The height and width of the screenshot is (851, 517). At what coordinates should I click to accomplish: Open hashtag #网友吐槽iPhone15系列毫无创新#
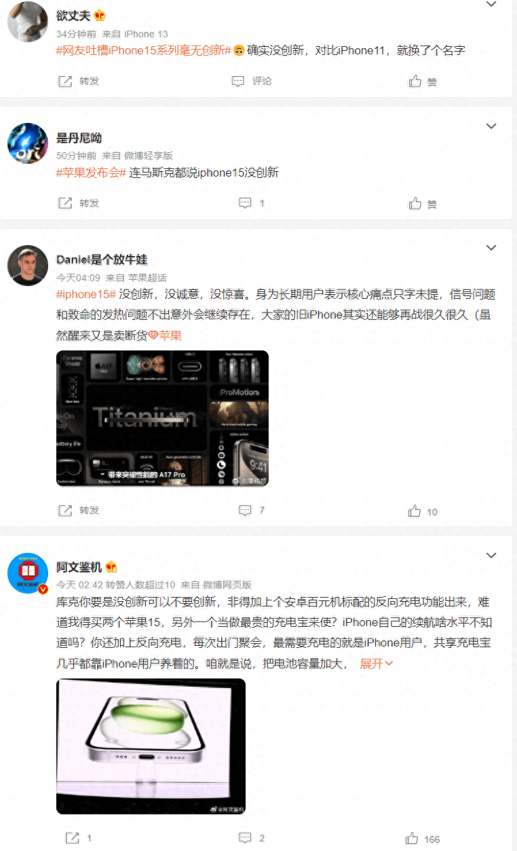pyautogui.click(x=144, y=50)
